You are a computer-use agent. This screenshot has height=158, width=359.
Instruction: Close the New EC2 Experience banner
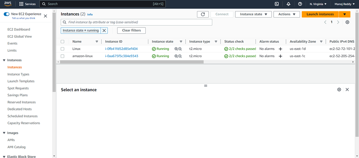pyautogui.click(x=45, y=16)
